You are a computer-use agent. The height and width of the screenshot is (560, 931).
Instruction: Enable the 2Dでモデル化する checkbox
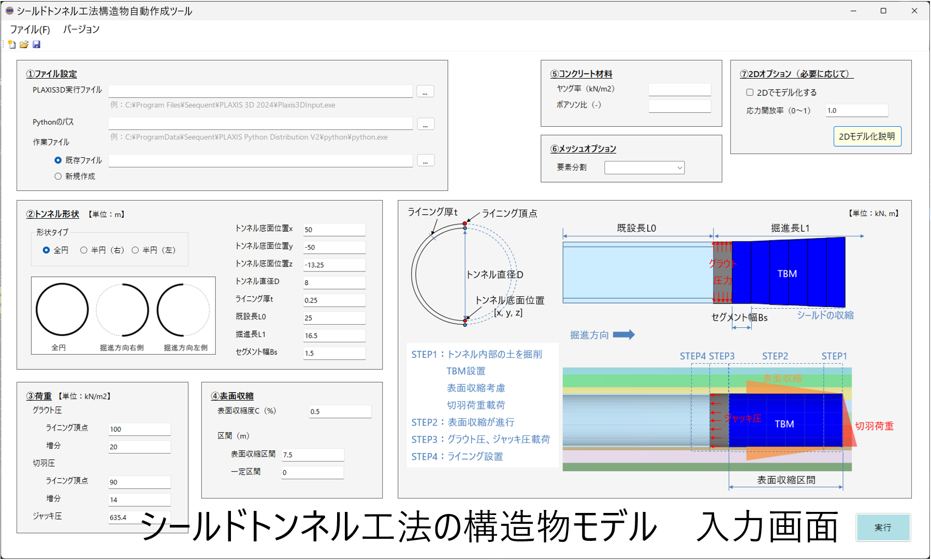click(x=749, y=93)
